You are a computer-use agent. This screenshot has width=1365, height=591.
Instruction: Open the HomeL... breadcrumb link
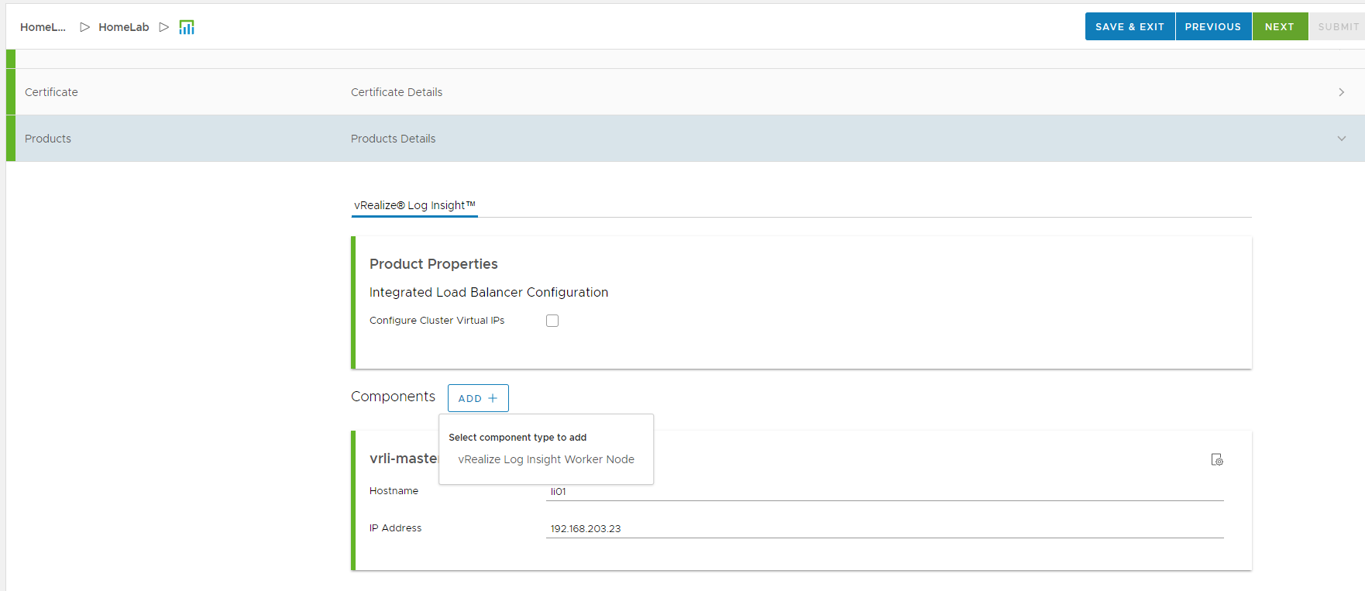click(x=43, y=27)
